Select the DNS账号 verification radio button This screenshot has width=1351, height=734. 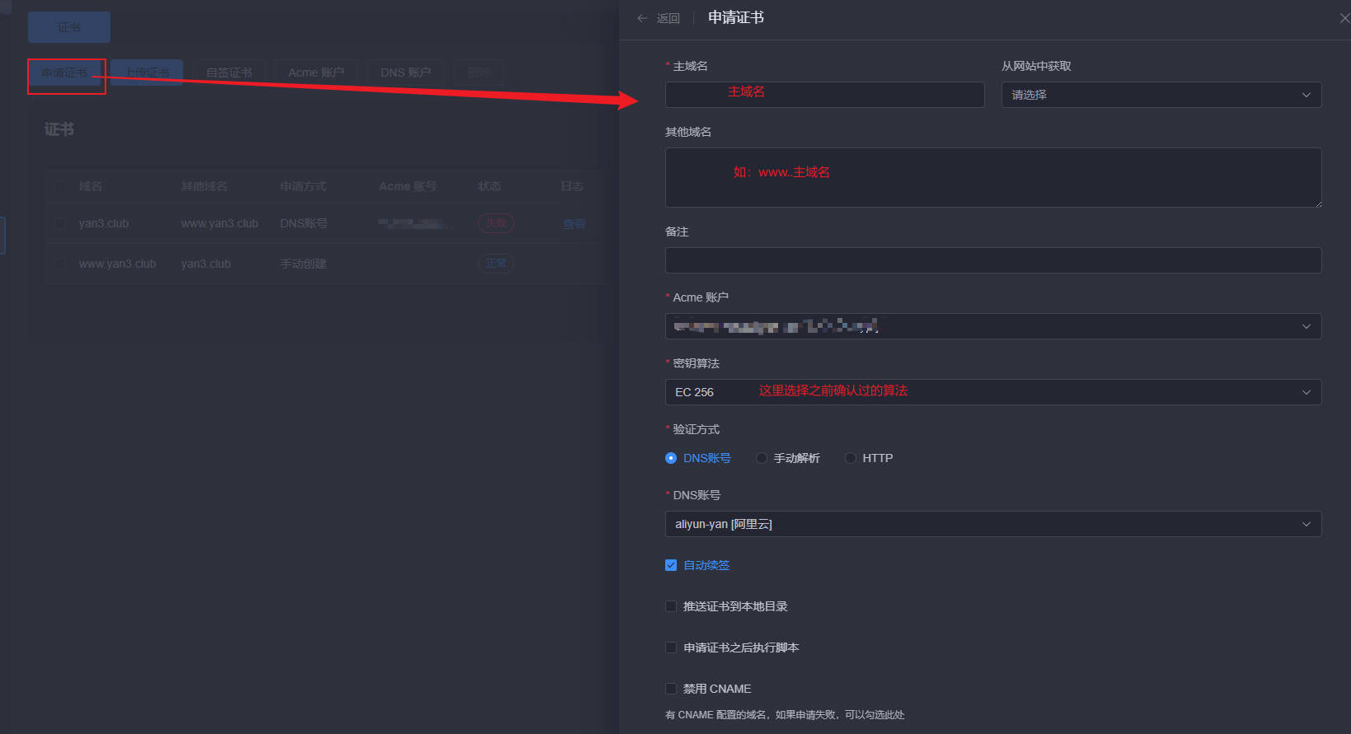pyautogui.click(x=671, y=458)
